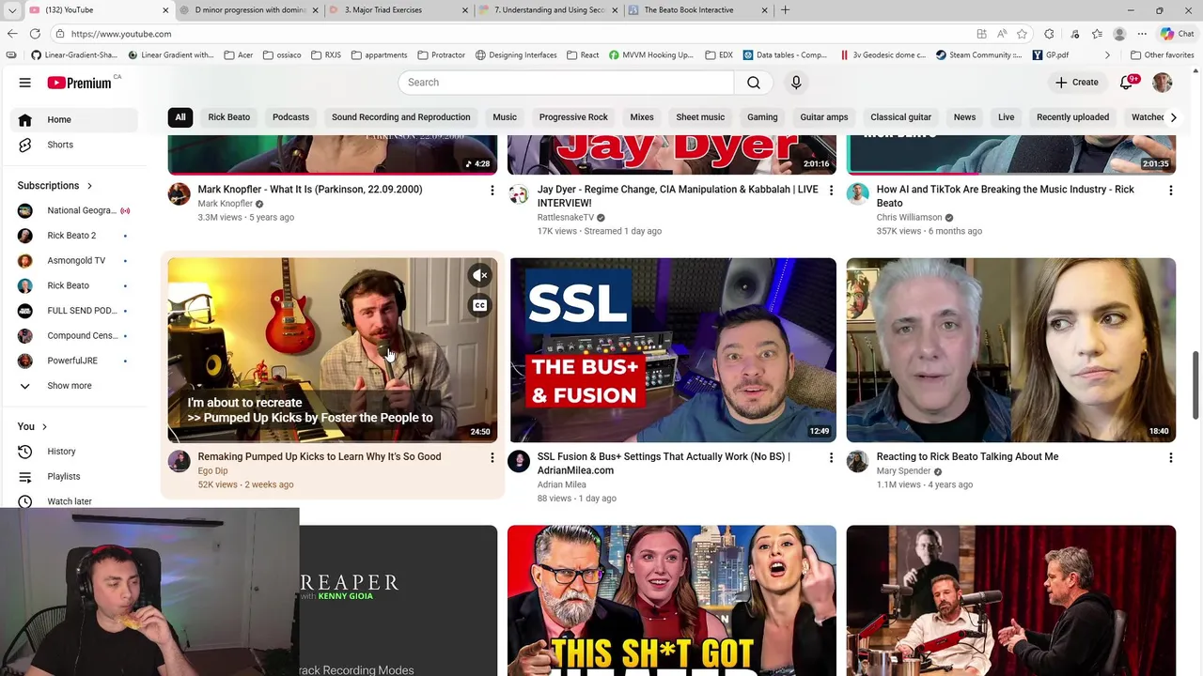Click the browser back arrow
The height and width of the screenshot is (676, 1203).
[11, 34]
